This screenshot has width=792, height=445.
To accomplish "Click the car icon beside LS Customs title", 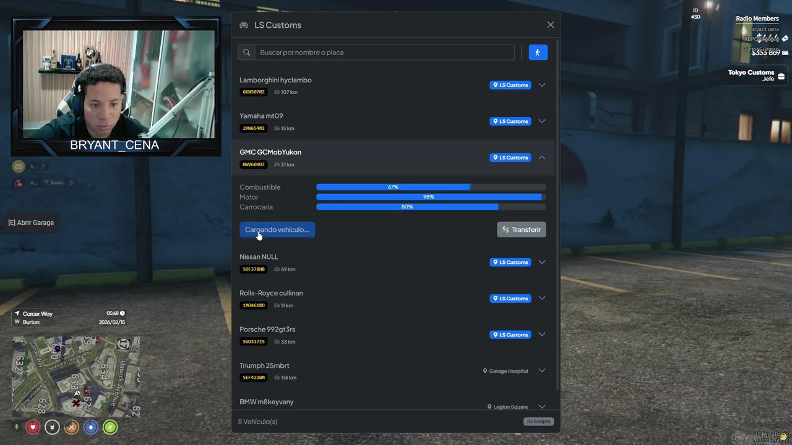I will tap(244, 25).
